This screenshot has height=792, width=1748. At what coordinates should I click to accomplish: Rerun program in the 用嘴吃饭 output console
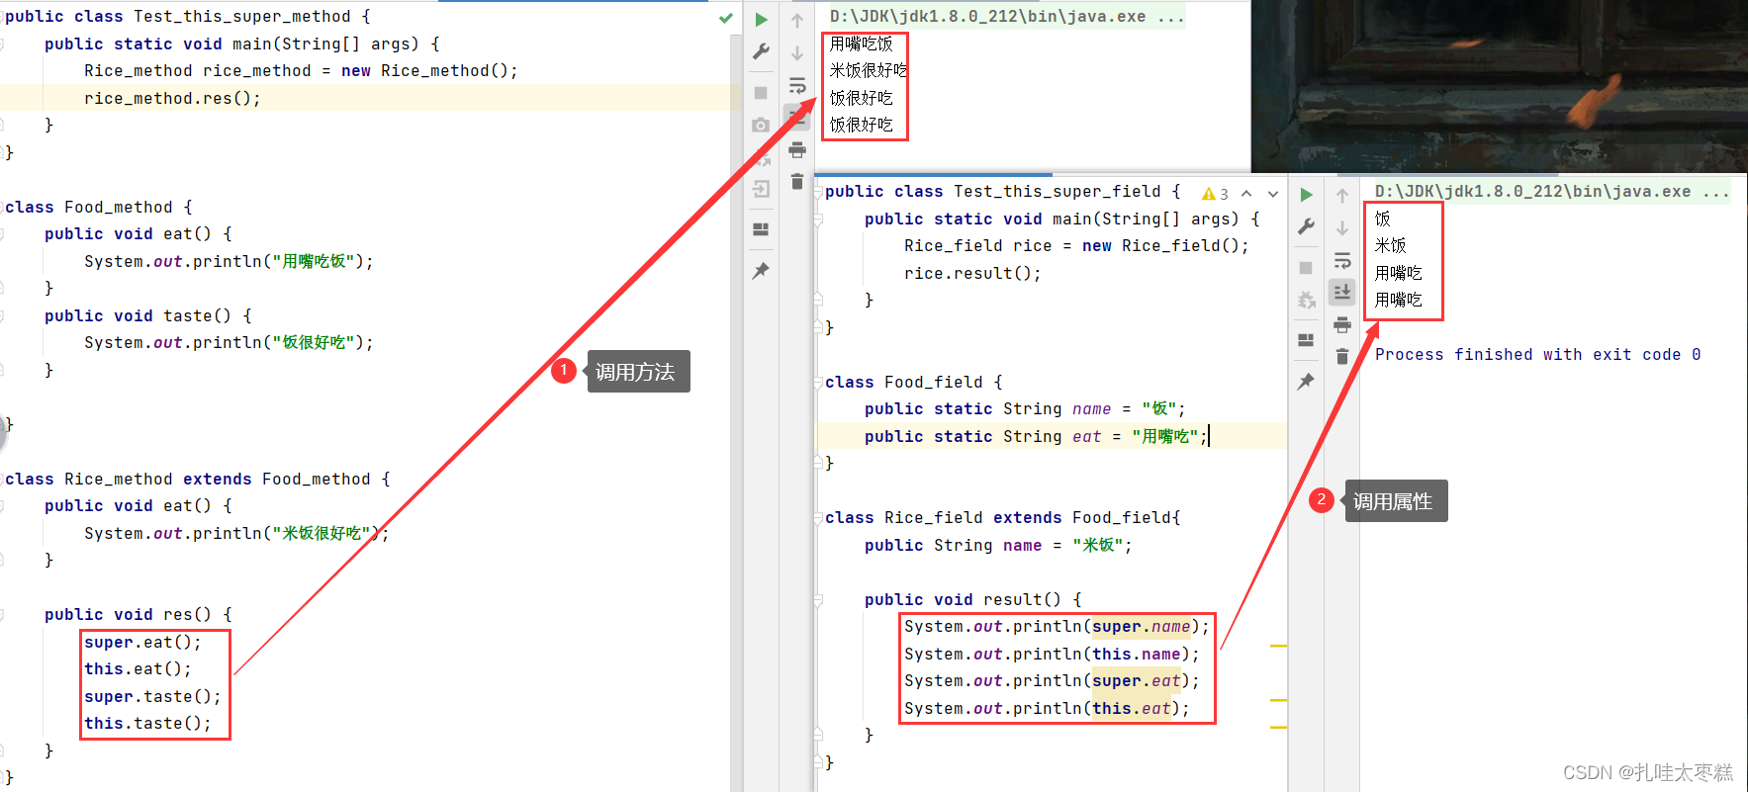pyautogui.click(x=761, y=20)
